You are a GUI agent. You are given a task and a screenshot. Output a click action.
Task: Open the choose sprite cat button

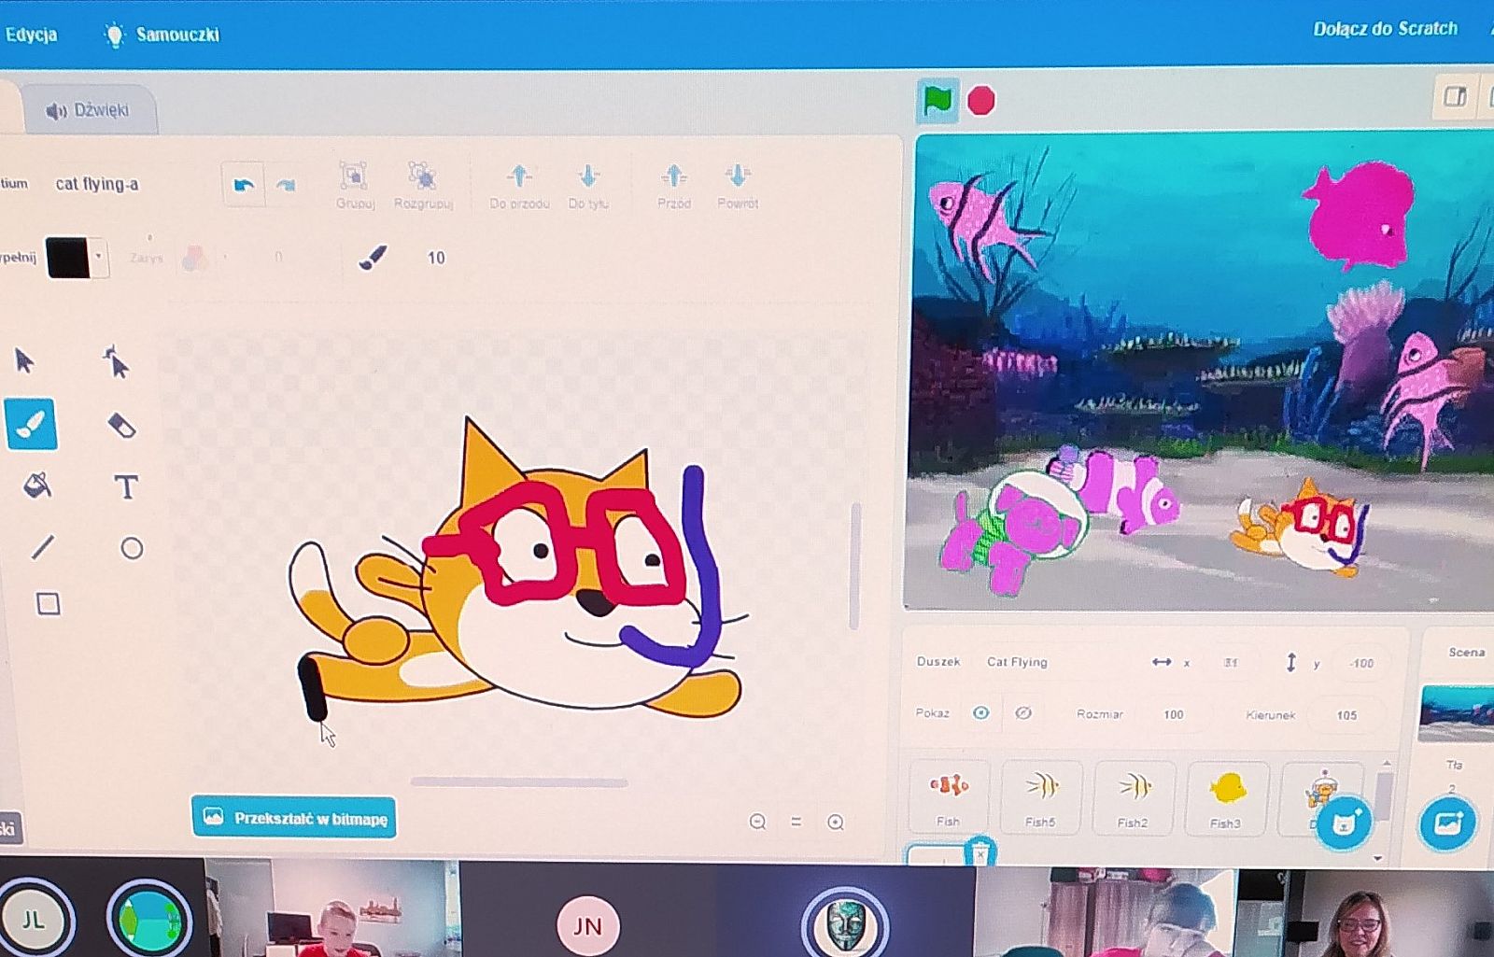point(1343,823)
